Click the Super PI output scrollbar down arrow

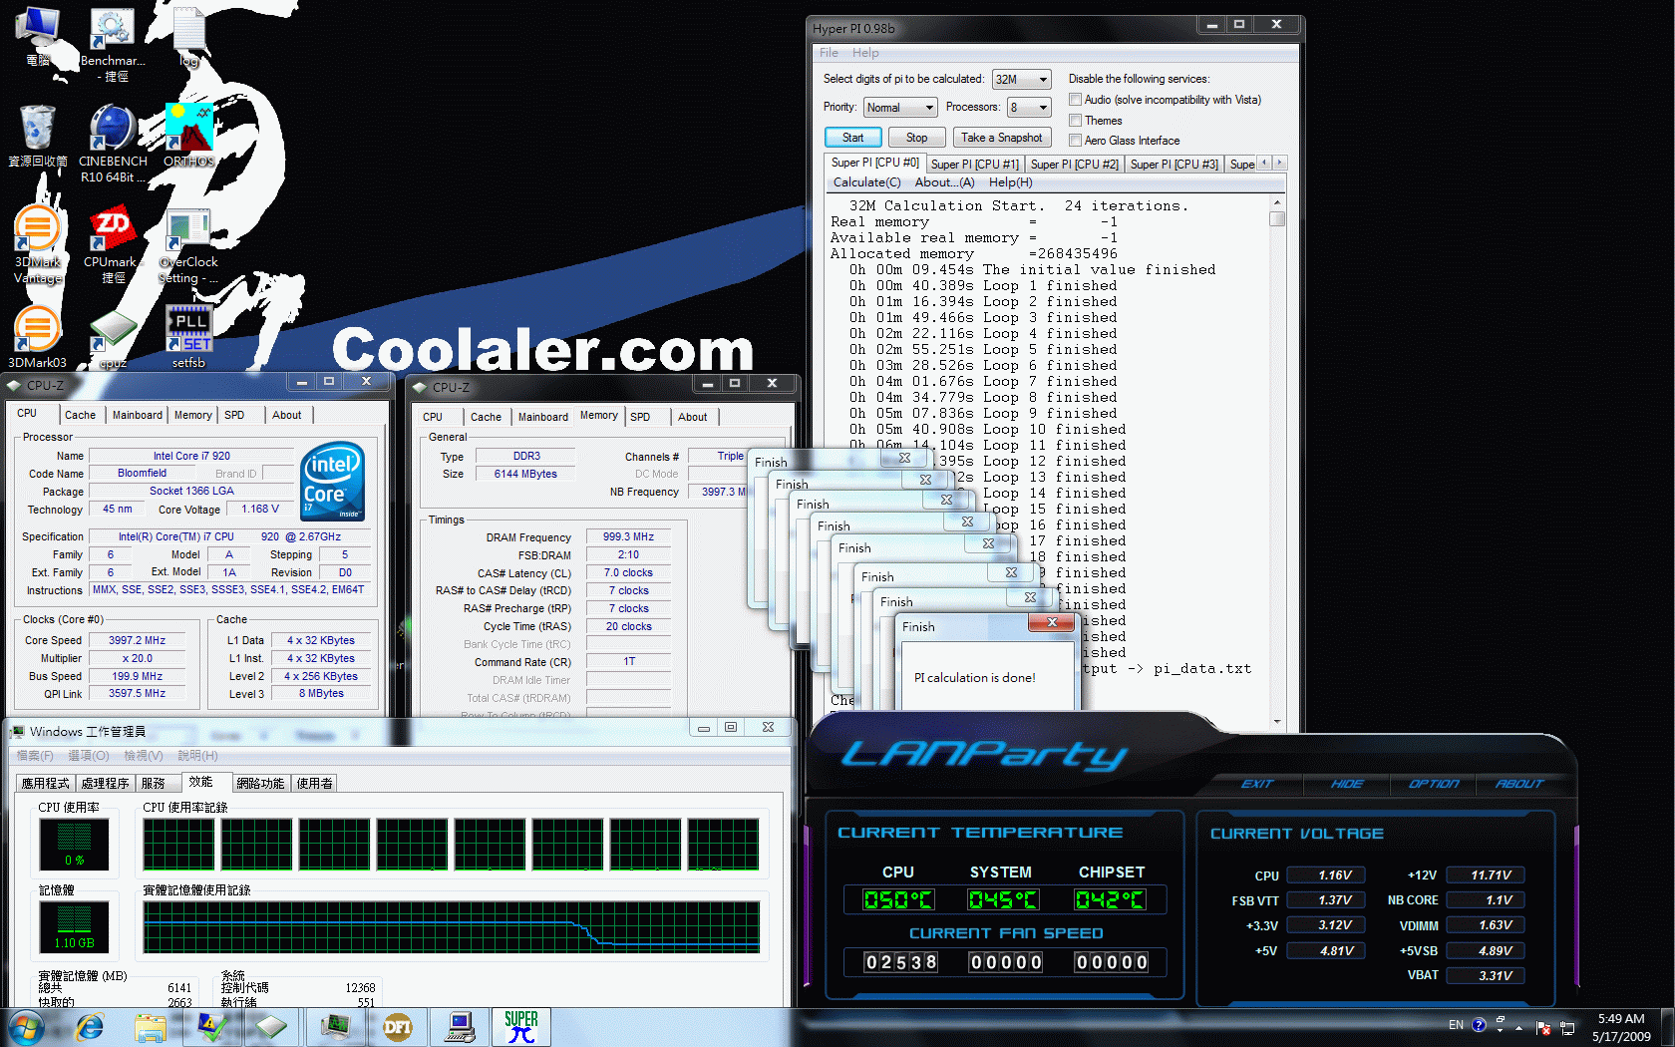point(1277,721)
